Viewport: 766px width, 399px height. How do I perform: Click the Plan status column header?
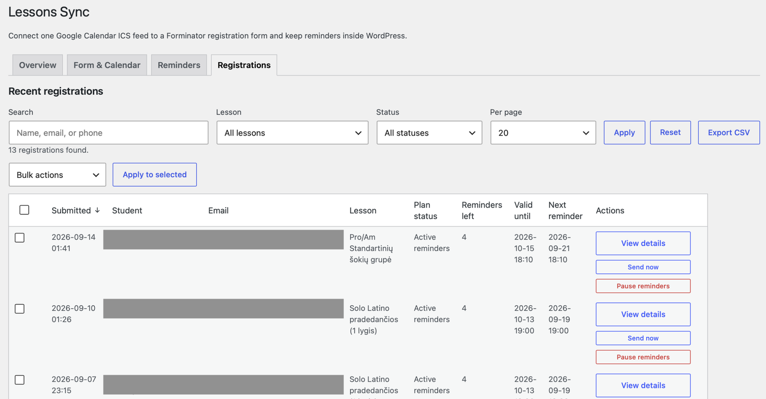[426, 211]
